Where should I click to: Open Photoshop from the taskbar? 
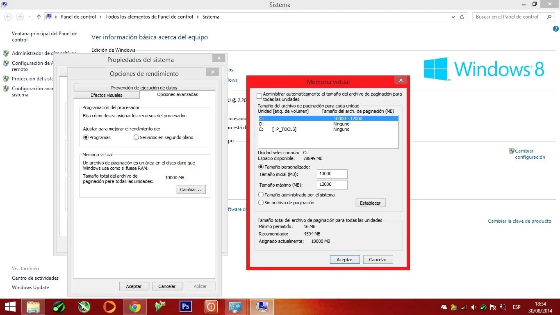point(186,307)
